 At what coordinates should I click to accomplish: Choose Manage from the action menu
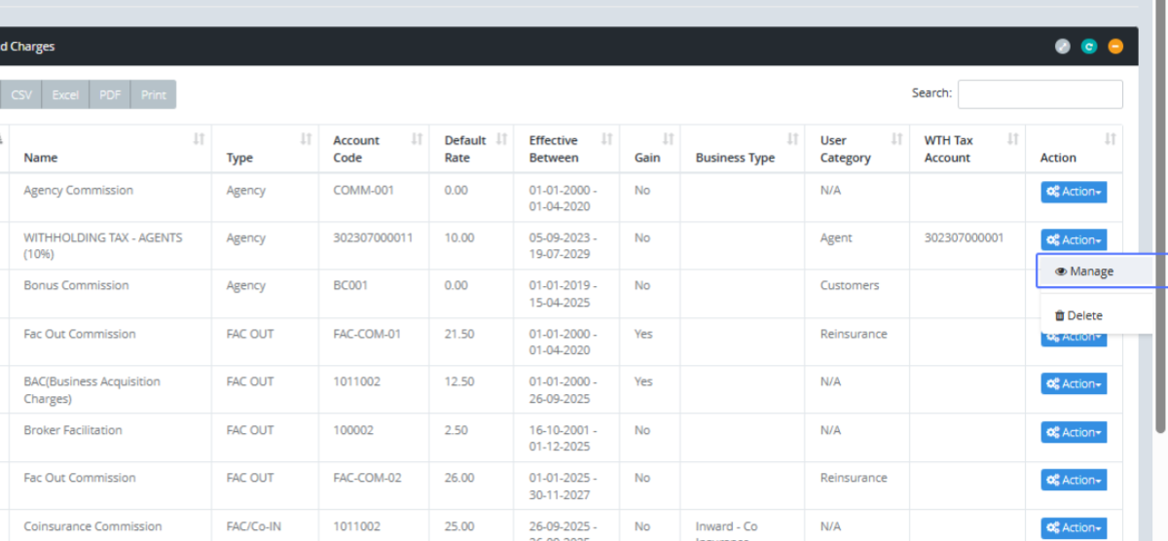coord(1084,271)
